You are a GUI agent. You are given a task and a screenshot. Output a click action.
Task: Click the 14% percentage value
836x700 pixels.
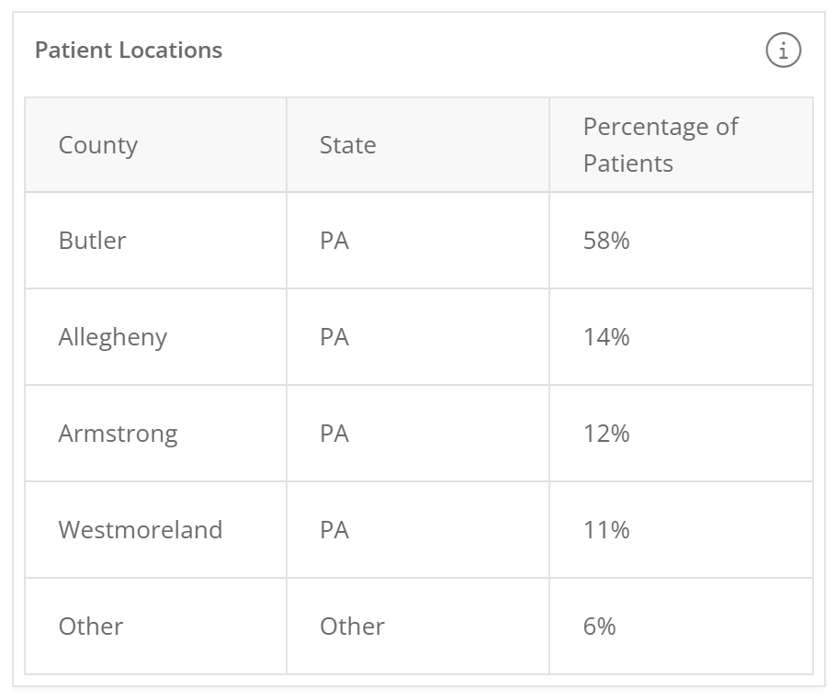pos(606,337)
